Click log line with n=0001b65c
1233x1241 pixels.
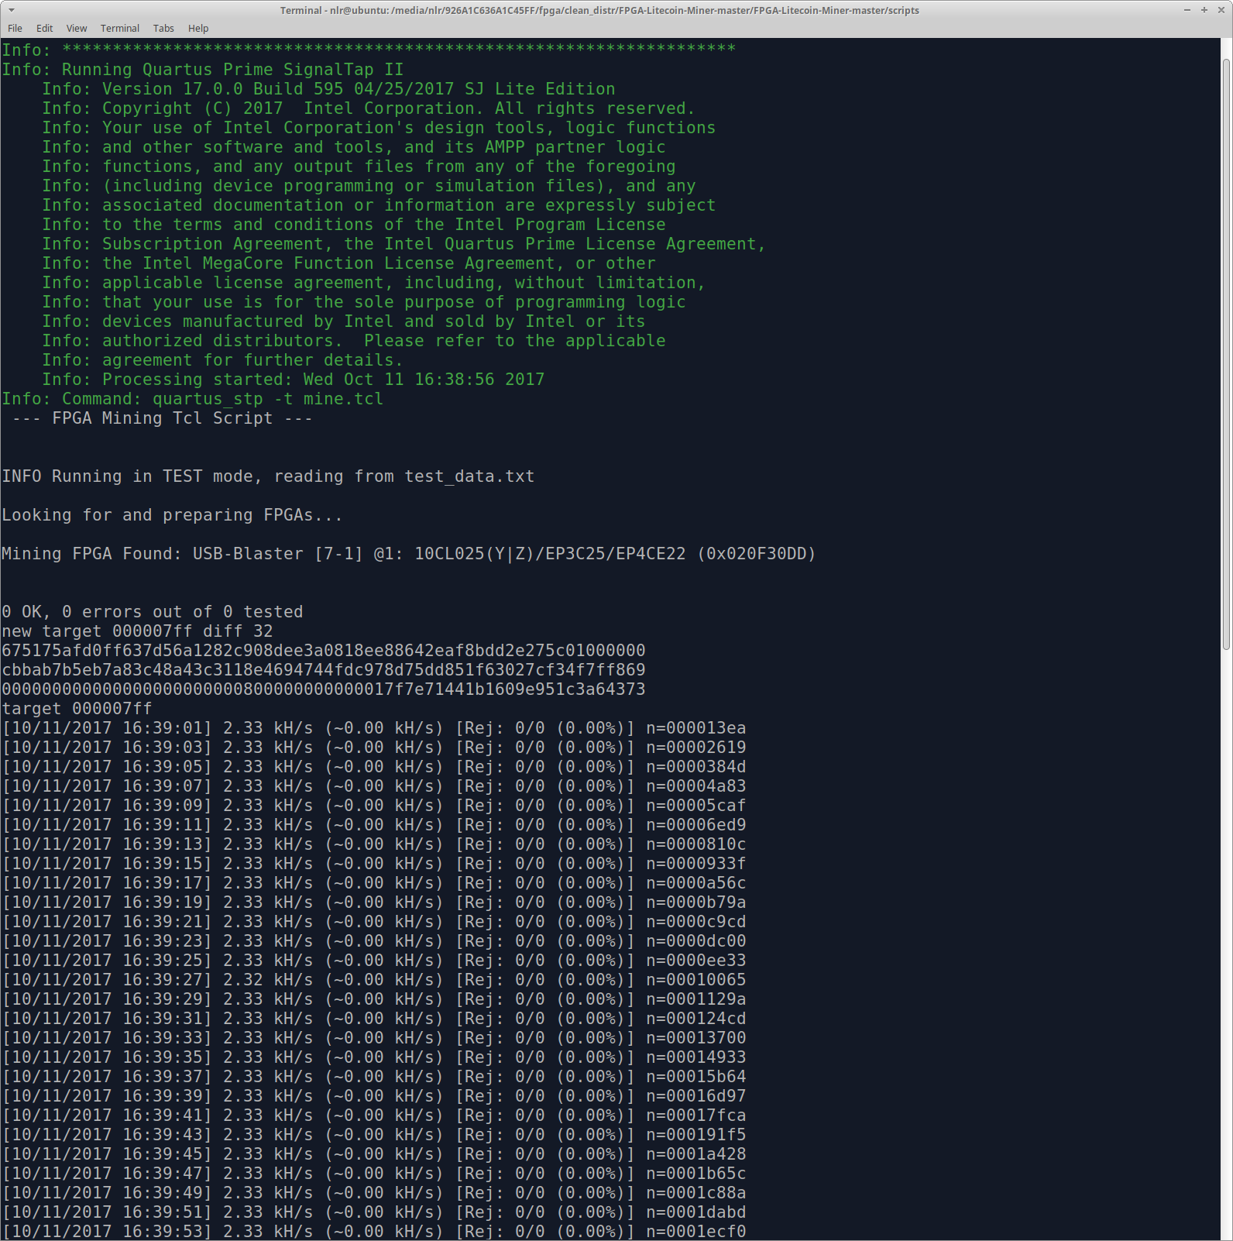coord(374,1174)
